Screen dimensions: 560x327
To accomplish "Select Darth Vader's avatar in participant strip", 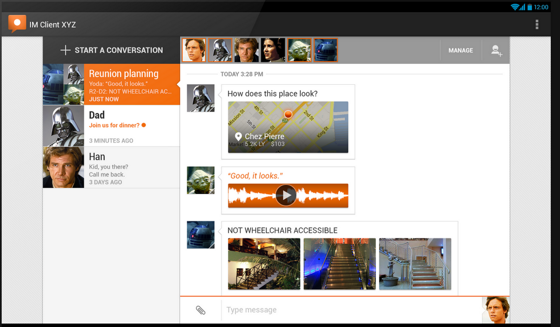I will click(x=220, y=50).
